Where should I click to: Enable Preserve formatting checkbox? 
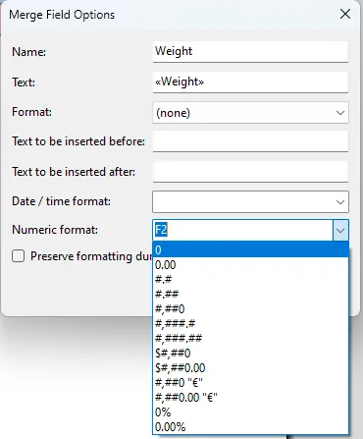[19, 256]
